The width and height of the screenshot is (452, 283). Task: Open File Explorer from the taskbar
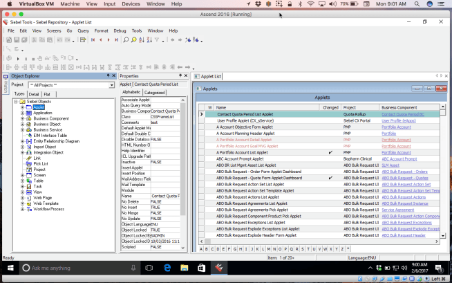pos(185,268)
